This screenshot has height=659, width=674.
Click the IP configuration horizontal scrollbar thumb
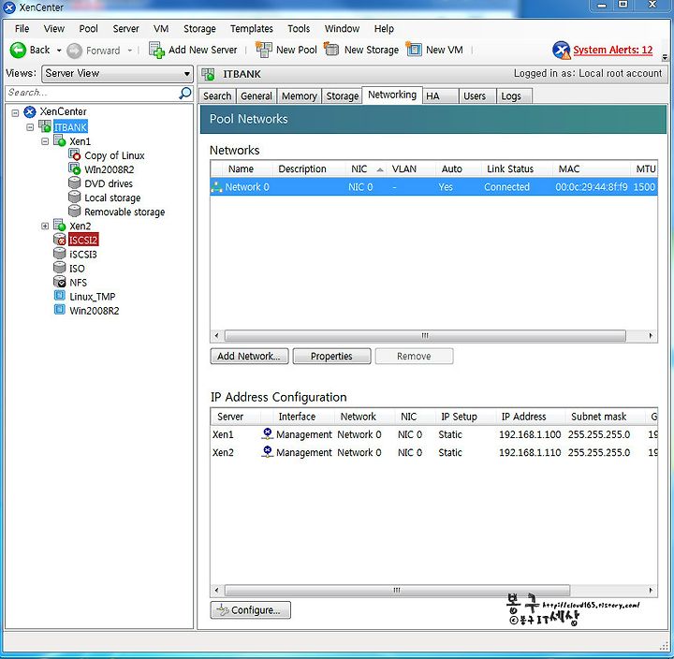[397, 590]
